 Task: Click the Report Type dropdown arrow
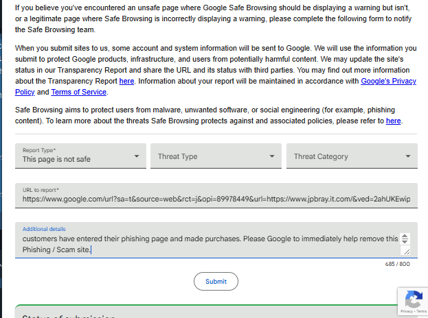[137, 156]
